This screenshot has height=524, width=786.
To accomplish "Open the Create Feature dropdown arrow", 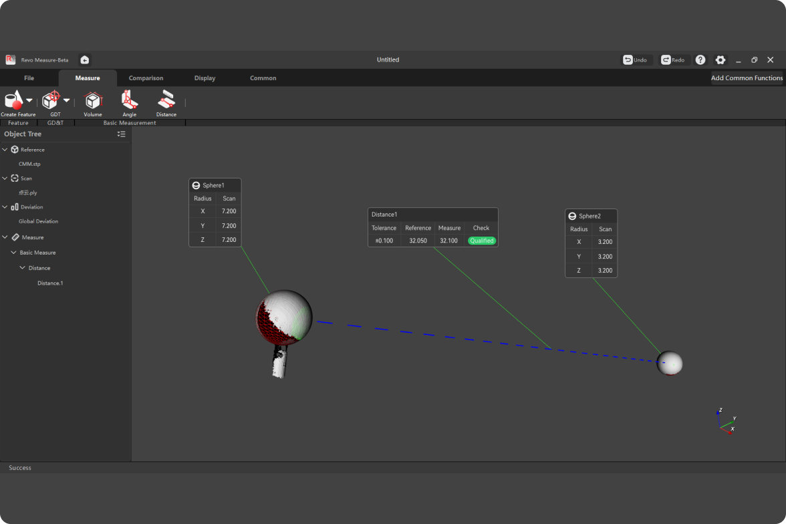I will pyautogui.click(x=29, y=100).
